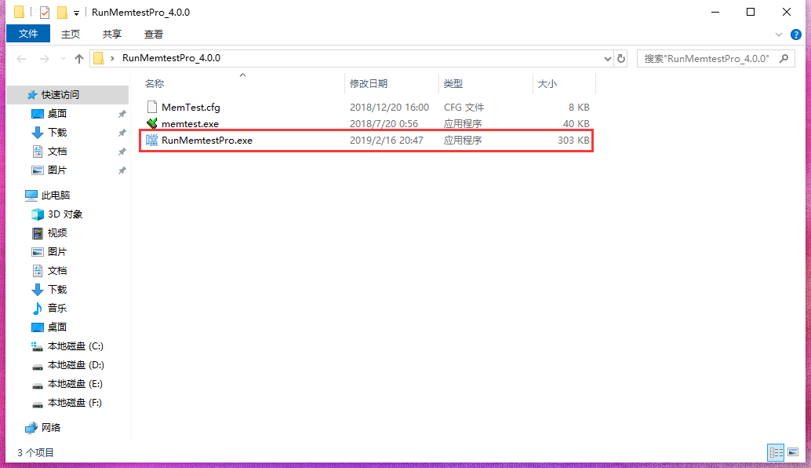The width and height of the screenshot is (811, 468).
Task: Click the address bar folder icon
Action: pos(98,58)
